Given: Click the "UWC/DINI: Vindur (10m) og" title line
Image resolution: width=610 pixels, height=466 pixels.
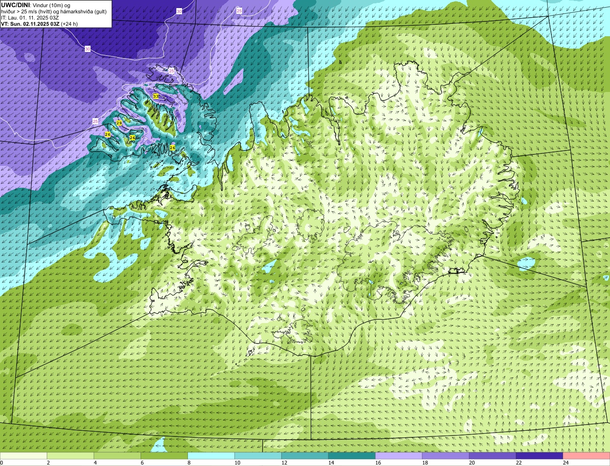Looking at the screenshot, I should 36,5.
